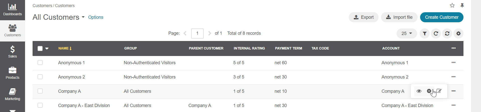The height and width of the screenshot is (112, 481).
Task: Open the Products sidebar menu
Action: [13, 73]
